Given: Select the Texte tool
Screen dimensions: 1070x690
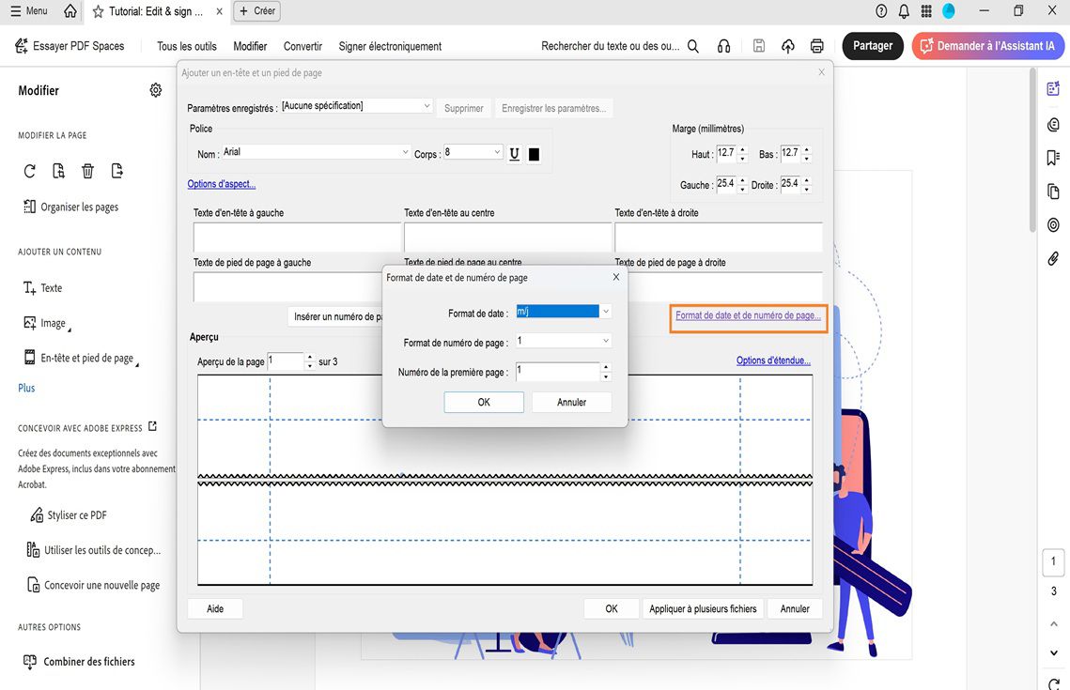Looking at the screenshot, I should point(43,287).
